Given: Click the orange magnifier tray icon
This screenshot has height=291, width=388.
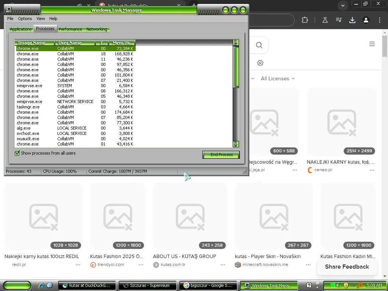Looking at the screenshot, I should click(360, 285).
